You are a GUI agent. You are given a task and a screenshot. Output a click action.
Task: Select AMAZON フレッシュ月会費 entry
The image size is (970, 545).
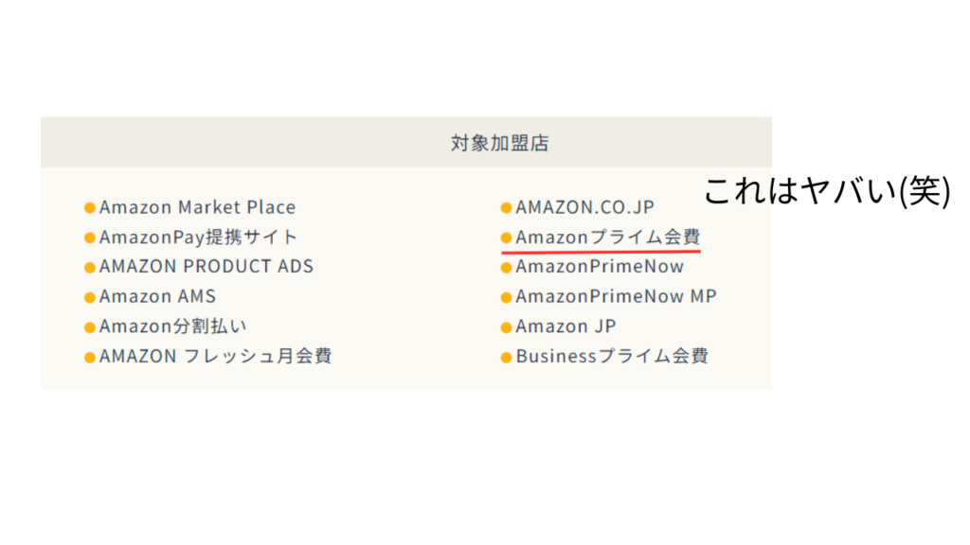click(x=216, y=356)
